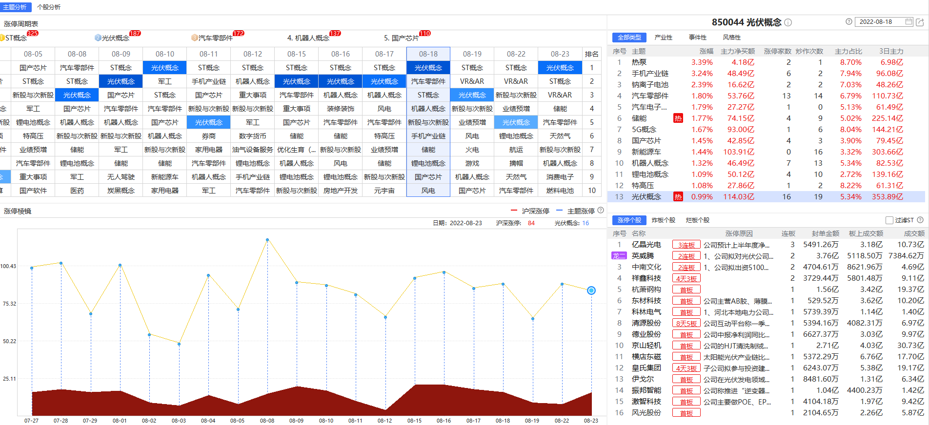The height and width of the screenshot is (425, 929).
Task: Click the 首板 tag for 横店东磁
Action: (686, 357)
